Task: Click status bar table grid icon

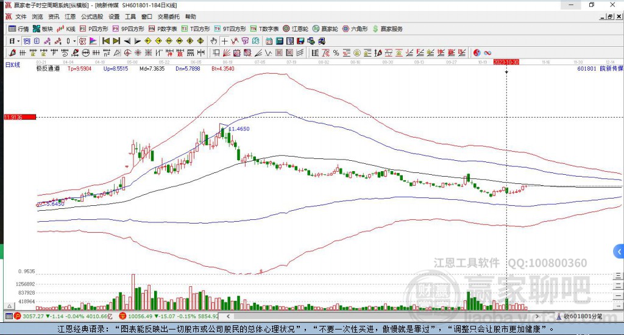Action: pos(9,316)
